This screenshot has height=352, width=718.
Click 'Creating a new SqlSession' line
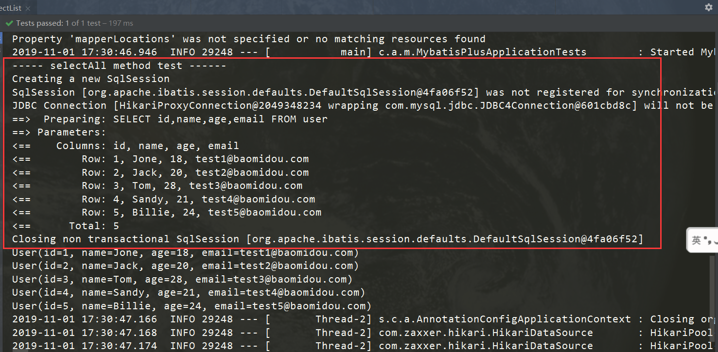click(x=91, y=79)
